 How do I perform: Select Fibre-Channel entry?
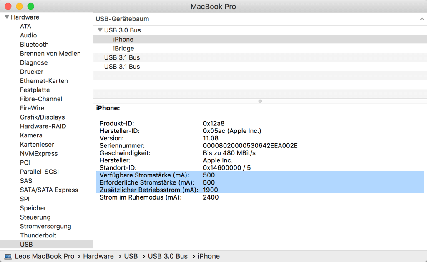tap(41, 99)
